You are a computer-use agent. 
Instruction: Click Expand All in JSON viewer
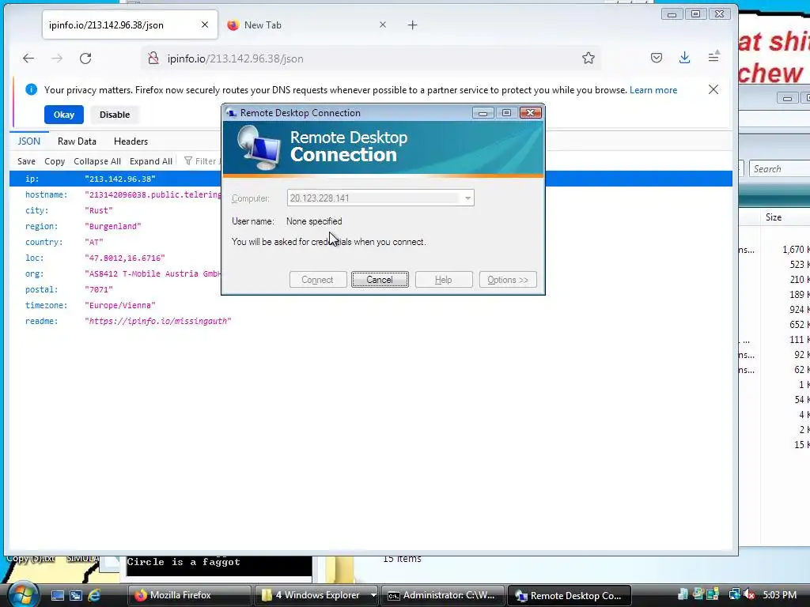click(151, 161)
